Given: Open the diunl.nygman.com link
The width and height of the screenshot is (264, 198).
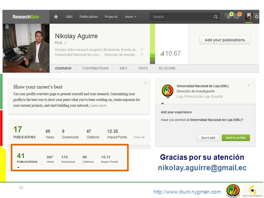Looking at the screenshot, I should coord(187,192).
